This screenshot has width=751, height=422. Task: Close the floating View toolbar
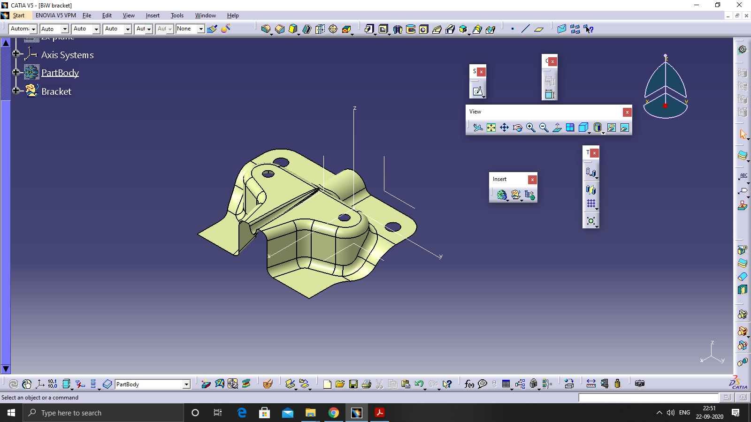coord(627,112)
